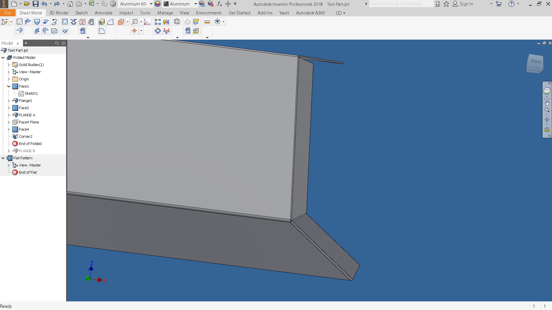Viewport: 552px width, 310px height.
Task: Click the appearance color wheel swatch
Action: pos(158,4)
